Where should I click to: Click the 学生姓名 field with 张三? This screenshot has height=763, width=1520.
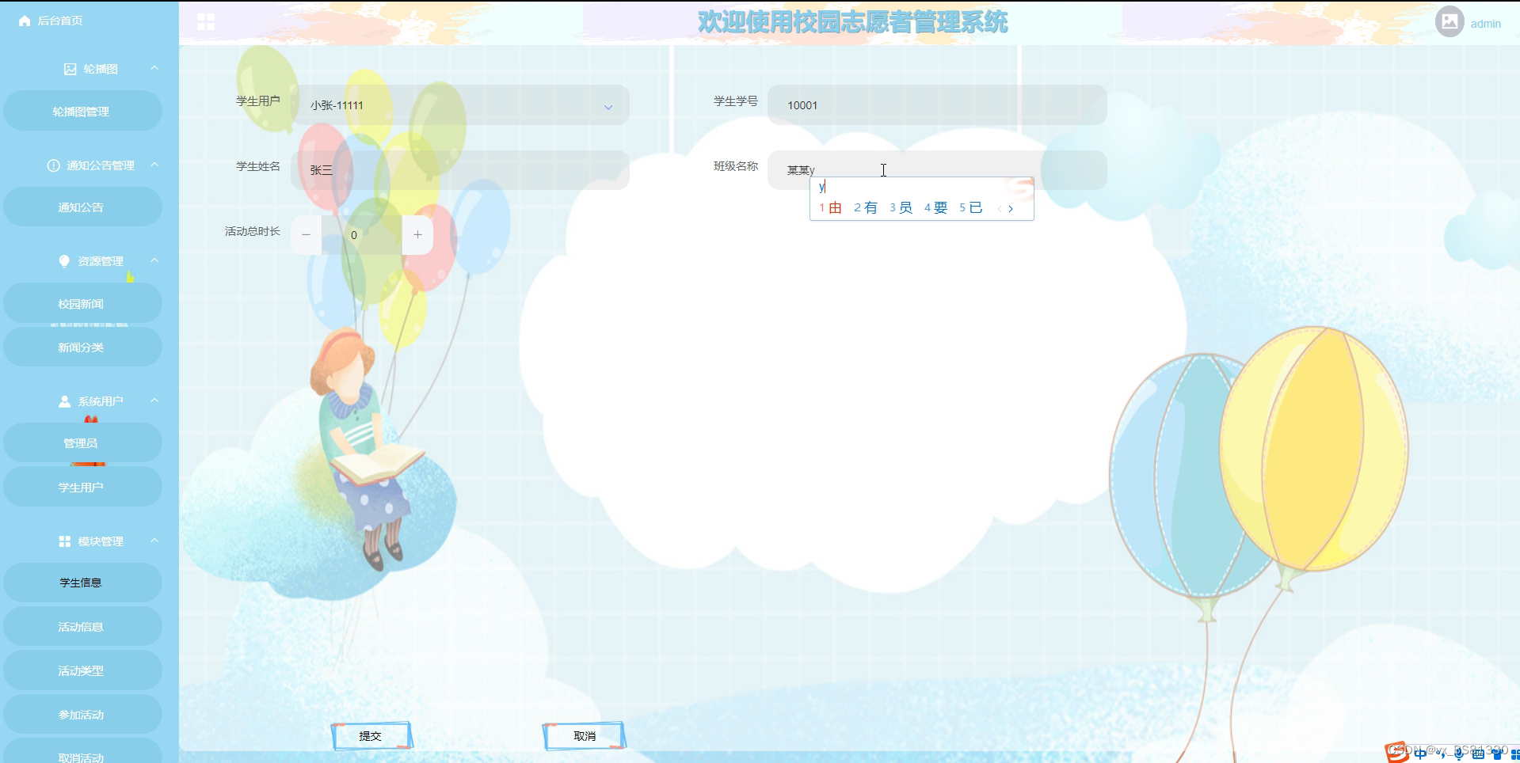pos(461,170)
